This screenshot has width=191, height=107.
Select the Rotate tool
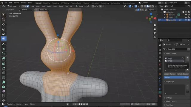[x=4, y=29]
